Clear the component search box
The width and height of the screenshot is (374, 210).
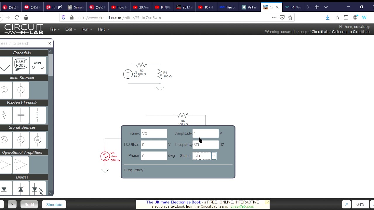click(x=49, y=43)
